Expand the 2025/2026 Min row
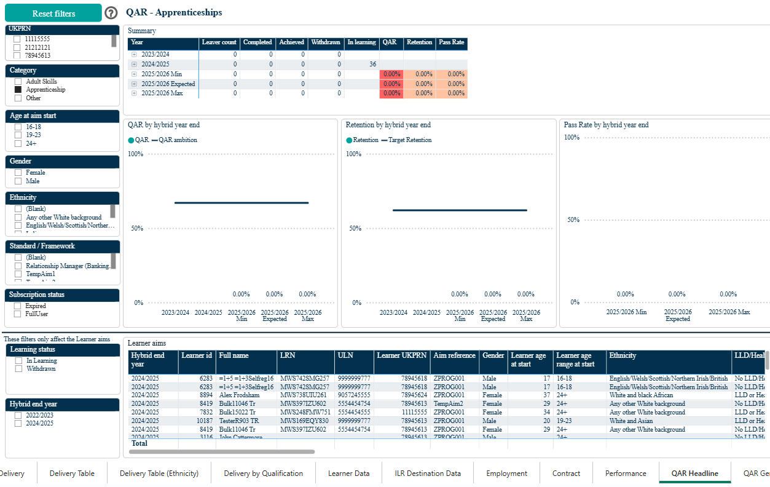 pos(134,74)
